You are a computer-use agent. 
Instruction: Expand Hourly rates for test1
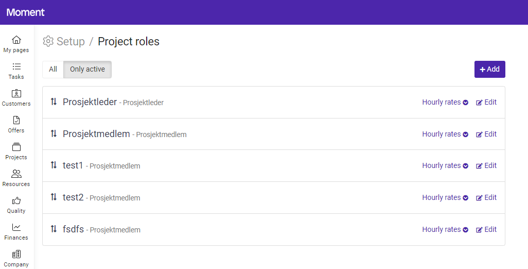(445, 165)
